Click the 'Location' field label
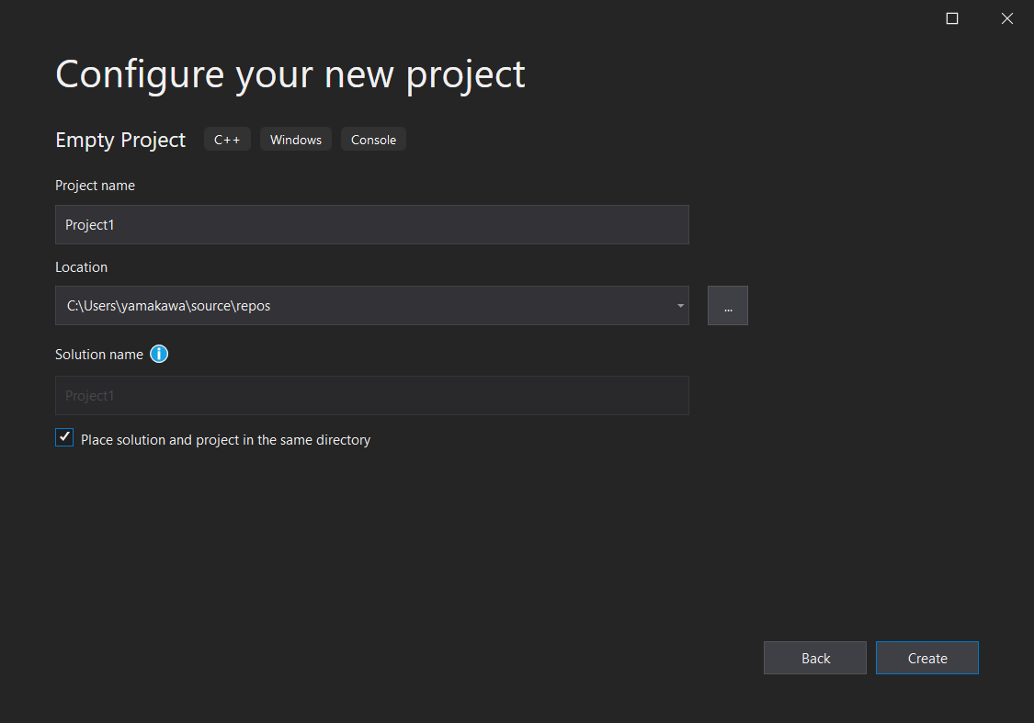Screen dimensions: 1034x723 pos(81,267)
